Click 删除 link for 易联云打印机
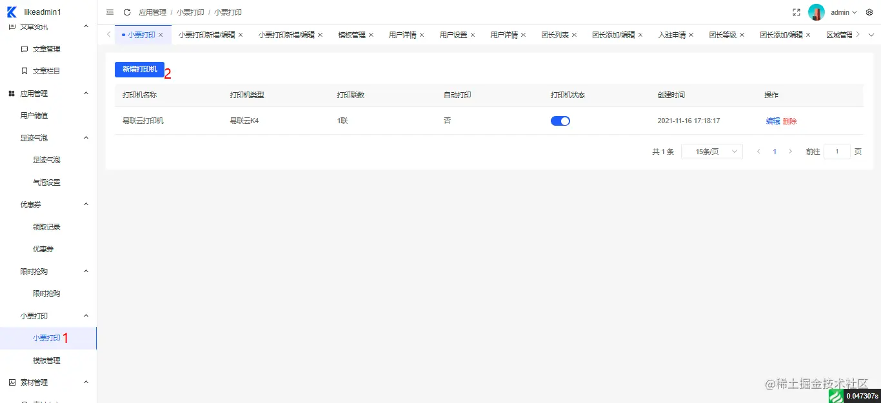The height and width of the screenshot is (403, 881). coord(789,121)
